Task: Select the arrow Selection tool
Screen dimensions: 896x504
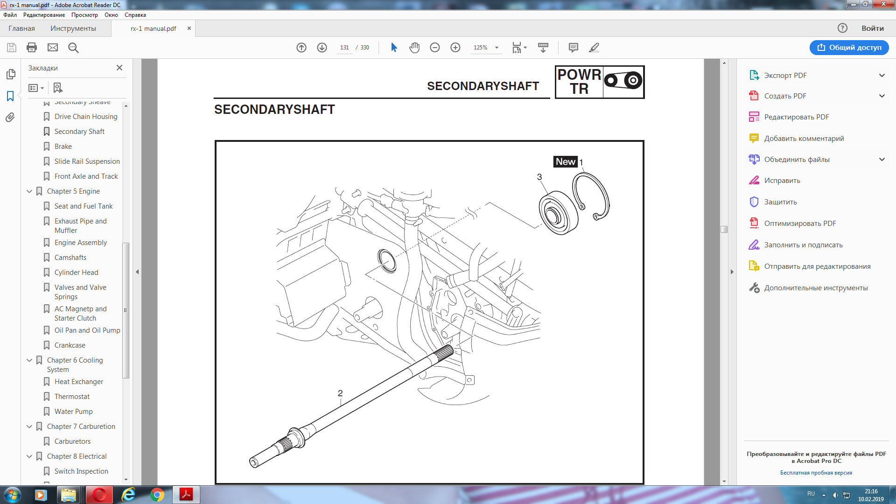Action: click(394, 48)
